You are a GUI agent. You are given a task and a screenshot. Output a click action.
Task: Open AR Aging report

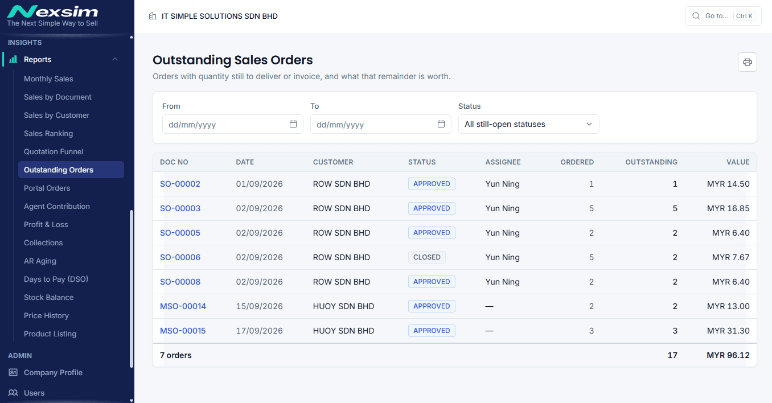71,261
